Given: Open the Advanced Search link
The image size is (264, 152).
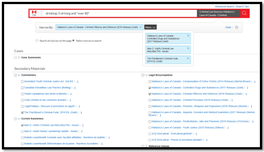Looking at the screenshot, I should coord(224,6).
